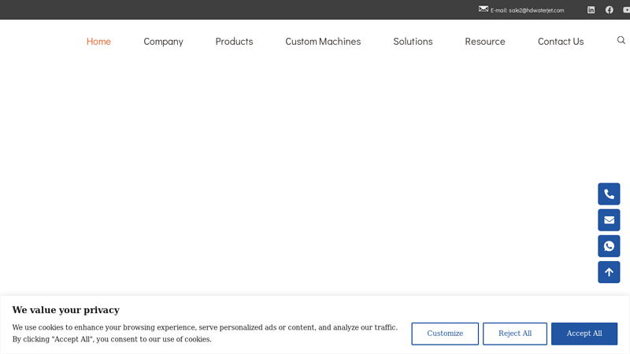Click Customize cookie preferences button
The image size is (630, 354).
pyautogui.click(x=445, y=334)
